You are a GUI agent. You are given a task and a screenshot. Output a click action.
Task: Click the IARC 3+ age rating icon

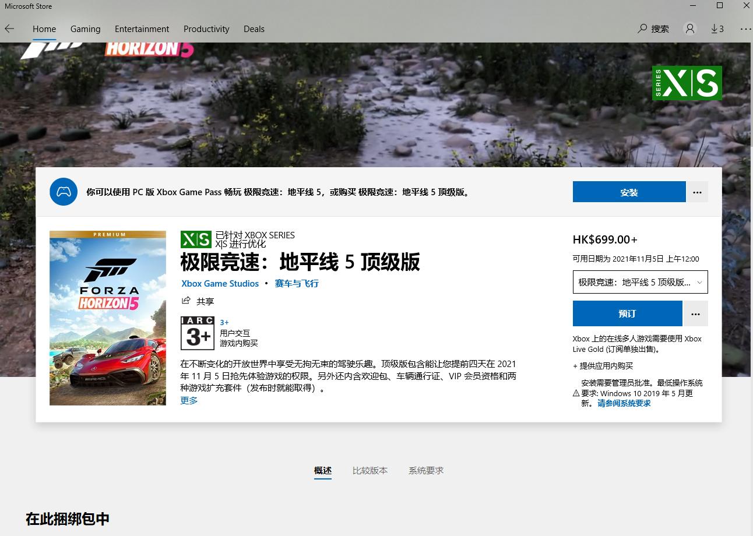[x=198, y=333]
